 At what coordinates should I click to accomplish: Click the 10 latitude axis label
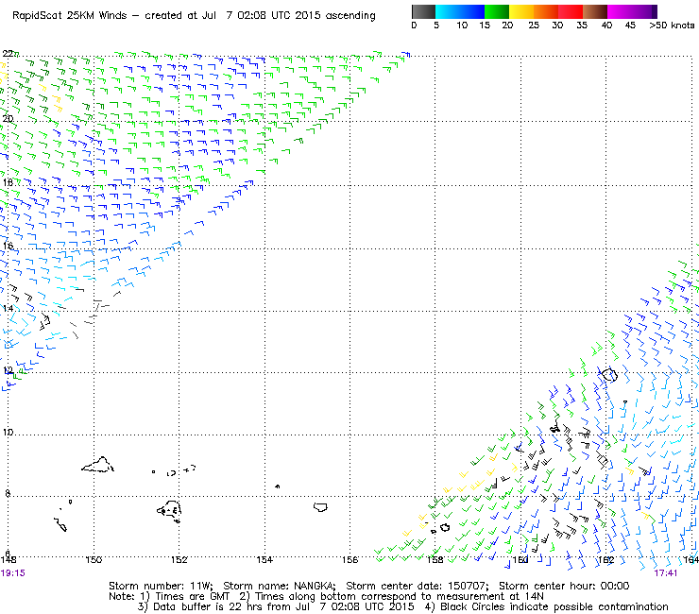tap(8, 433)
